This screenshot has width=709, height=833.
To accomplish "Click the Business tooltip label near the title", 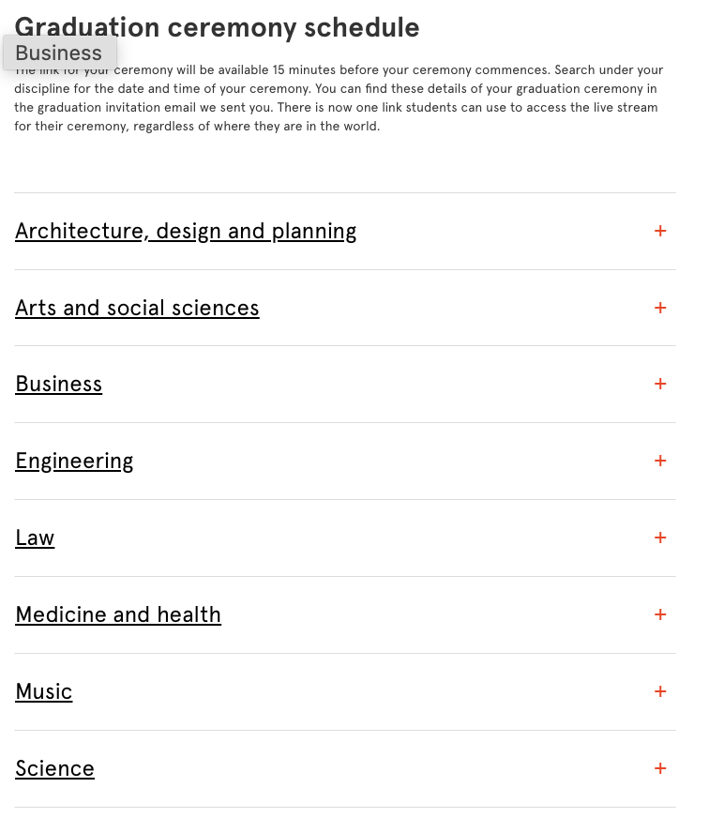I will [59, 53].
